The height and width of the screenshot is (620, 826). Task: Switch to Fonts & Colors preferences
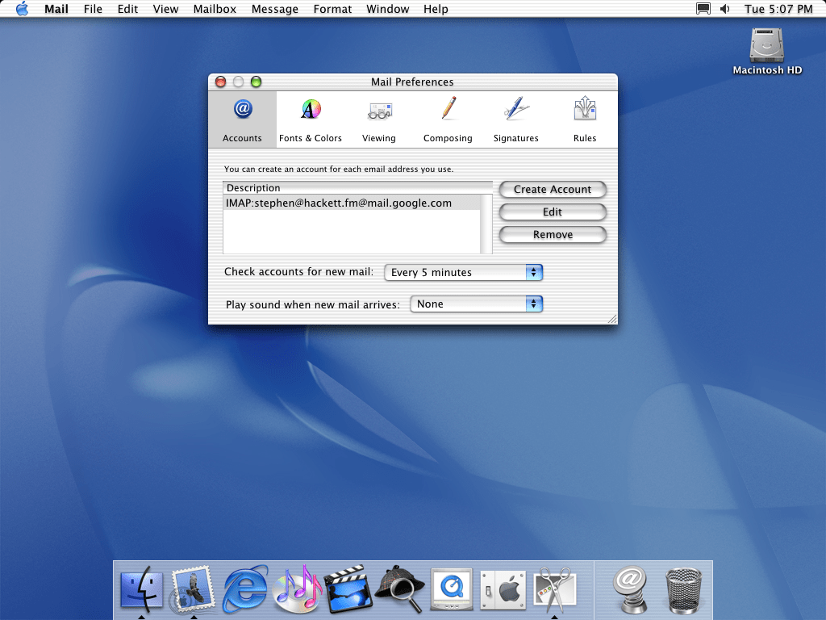coord(311,119)
